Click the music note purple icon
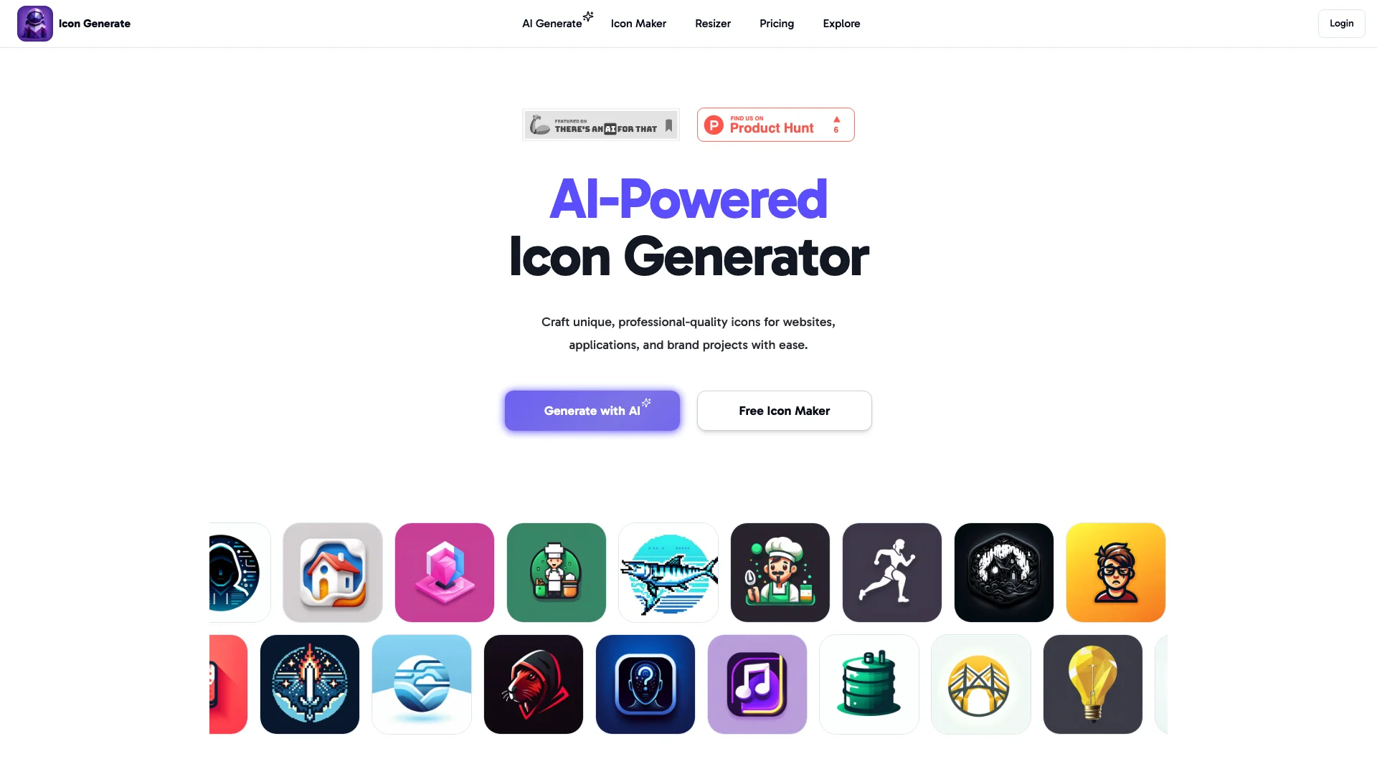 pyautogui.click(x=757, y=683)
